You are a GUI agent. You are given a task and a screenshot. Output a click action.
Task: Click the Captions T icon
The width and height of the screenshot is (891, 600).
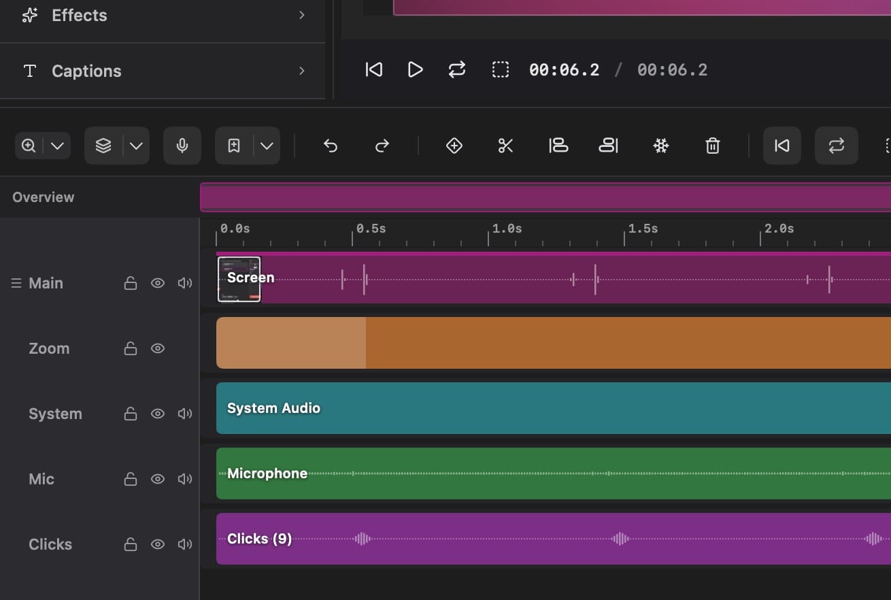[30, 71]
